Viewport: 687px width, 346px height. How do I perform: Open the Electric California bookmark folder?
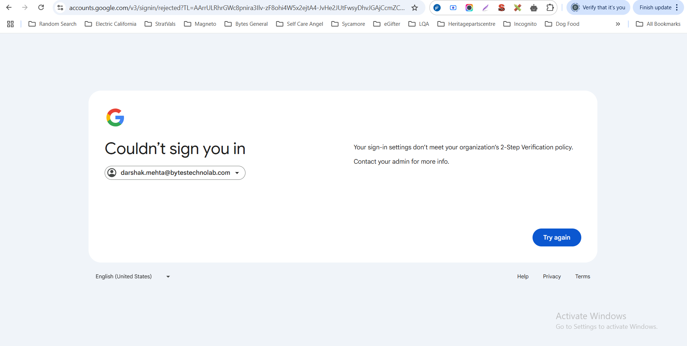tap(111, 24)
